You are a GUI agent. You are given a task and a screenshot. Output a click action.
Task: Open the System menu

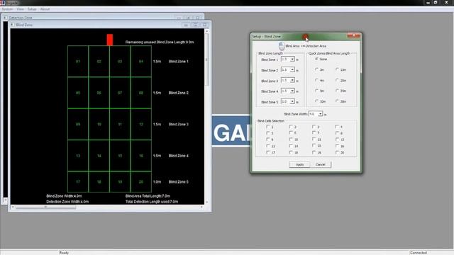(7, 9)
